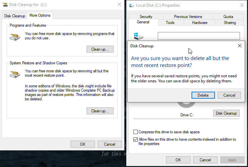Click the Disk Cleanup title bar icon

click(x=4, y=5)
